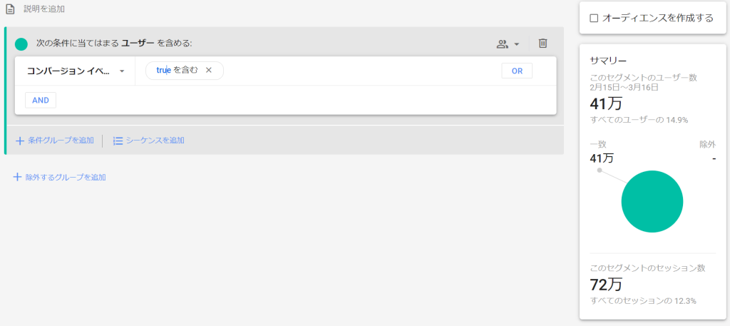Click the 説明を追加 description field
Screen dimensions: 730x326
44,9
